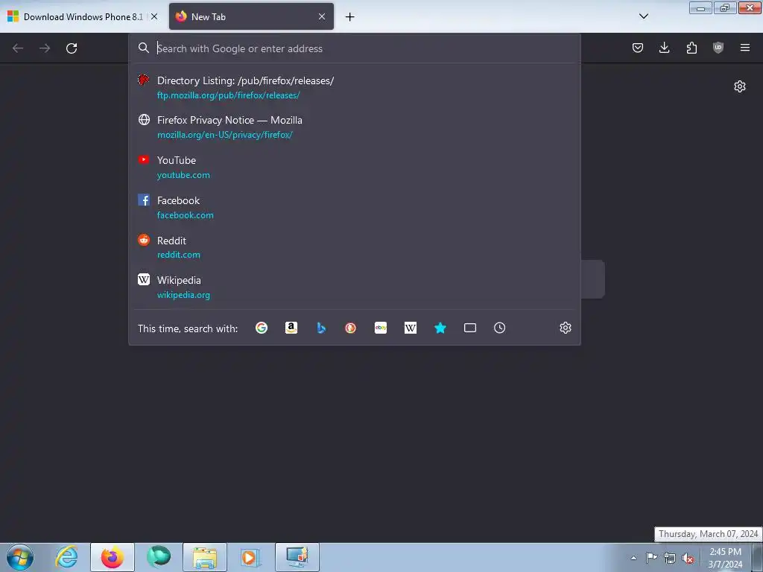
Task: Open the Facebook suggestion
Action: pos(354,207)
